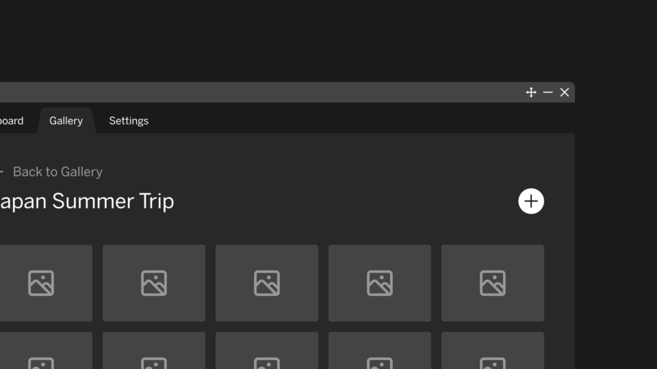The height and width of the screenshot is (369, 657).
Task: Click the move window crosshair icon
Action: point(531,92)
